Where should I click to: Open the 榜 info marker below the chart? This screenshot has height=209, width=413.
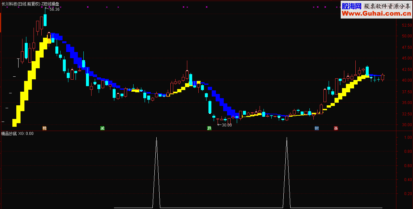45,128
